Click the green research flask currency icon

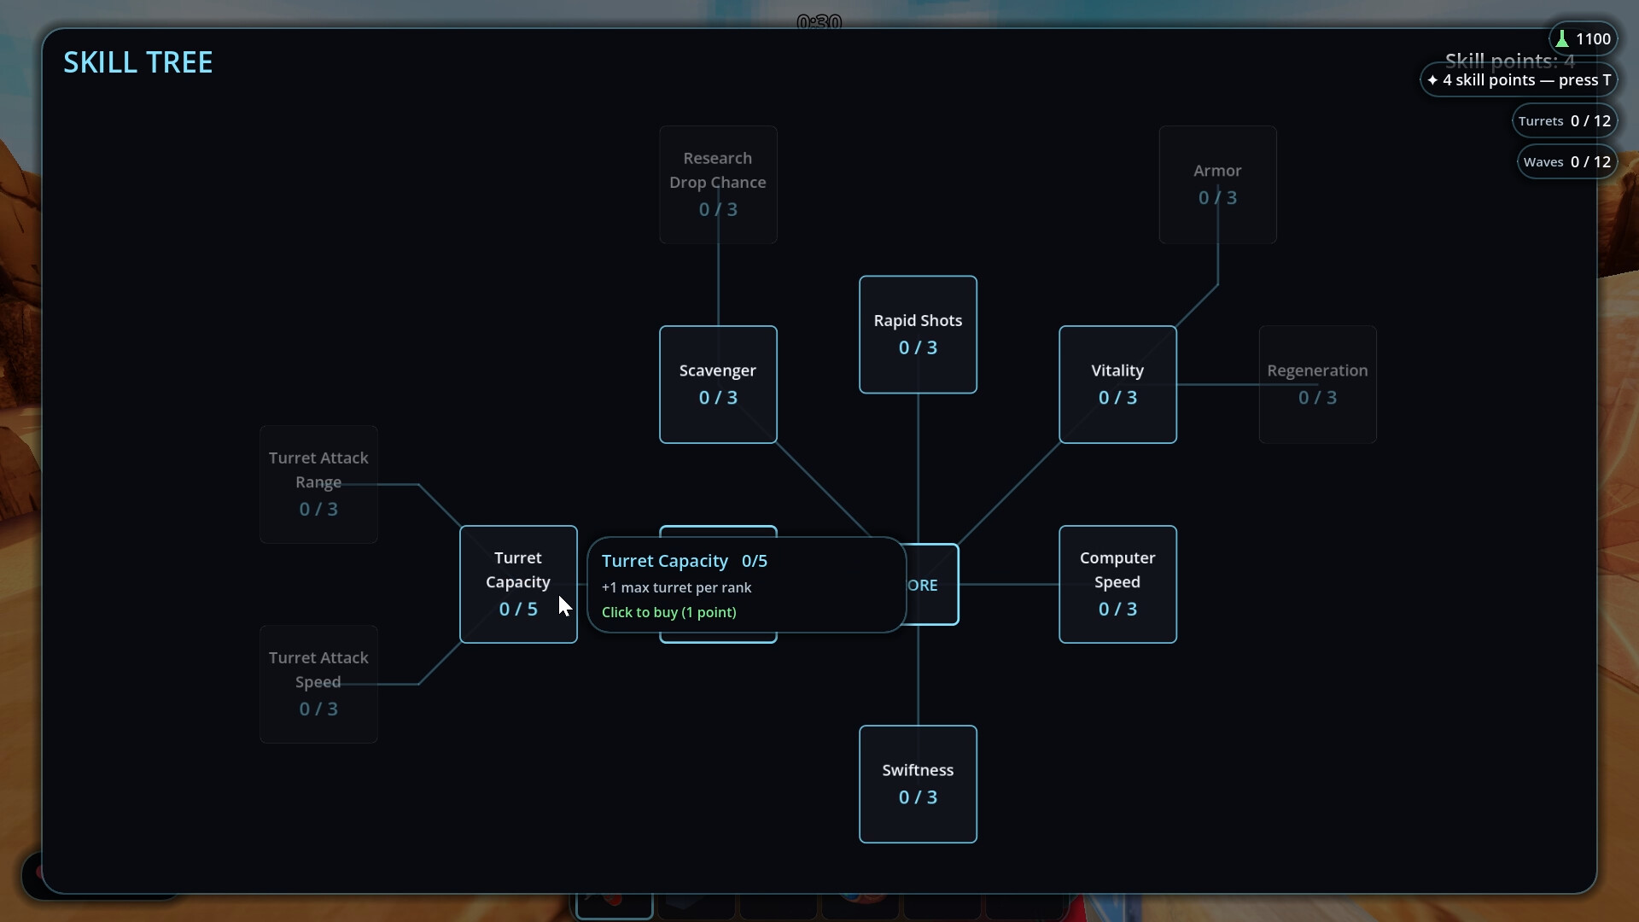(x=1562, y=39)
